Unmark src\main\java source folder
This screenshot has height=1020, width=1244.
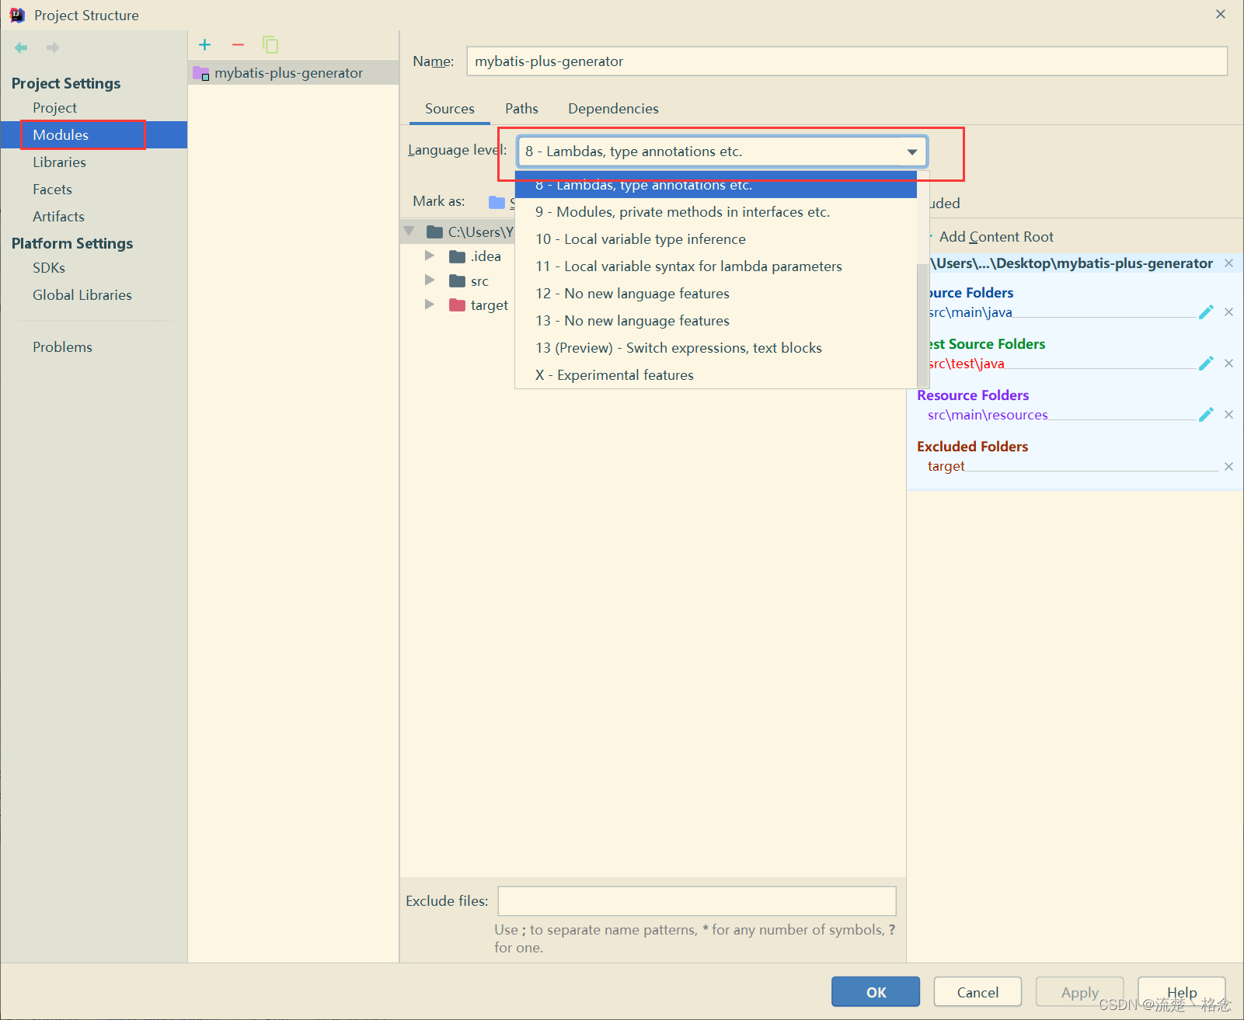click(1228, 312)
